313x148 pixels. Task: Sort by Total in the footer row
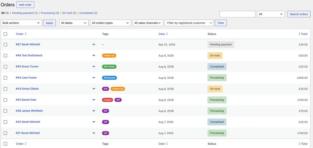[x=303, y=144]
